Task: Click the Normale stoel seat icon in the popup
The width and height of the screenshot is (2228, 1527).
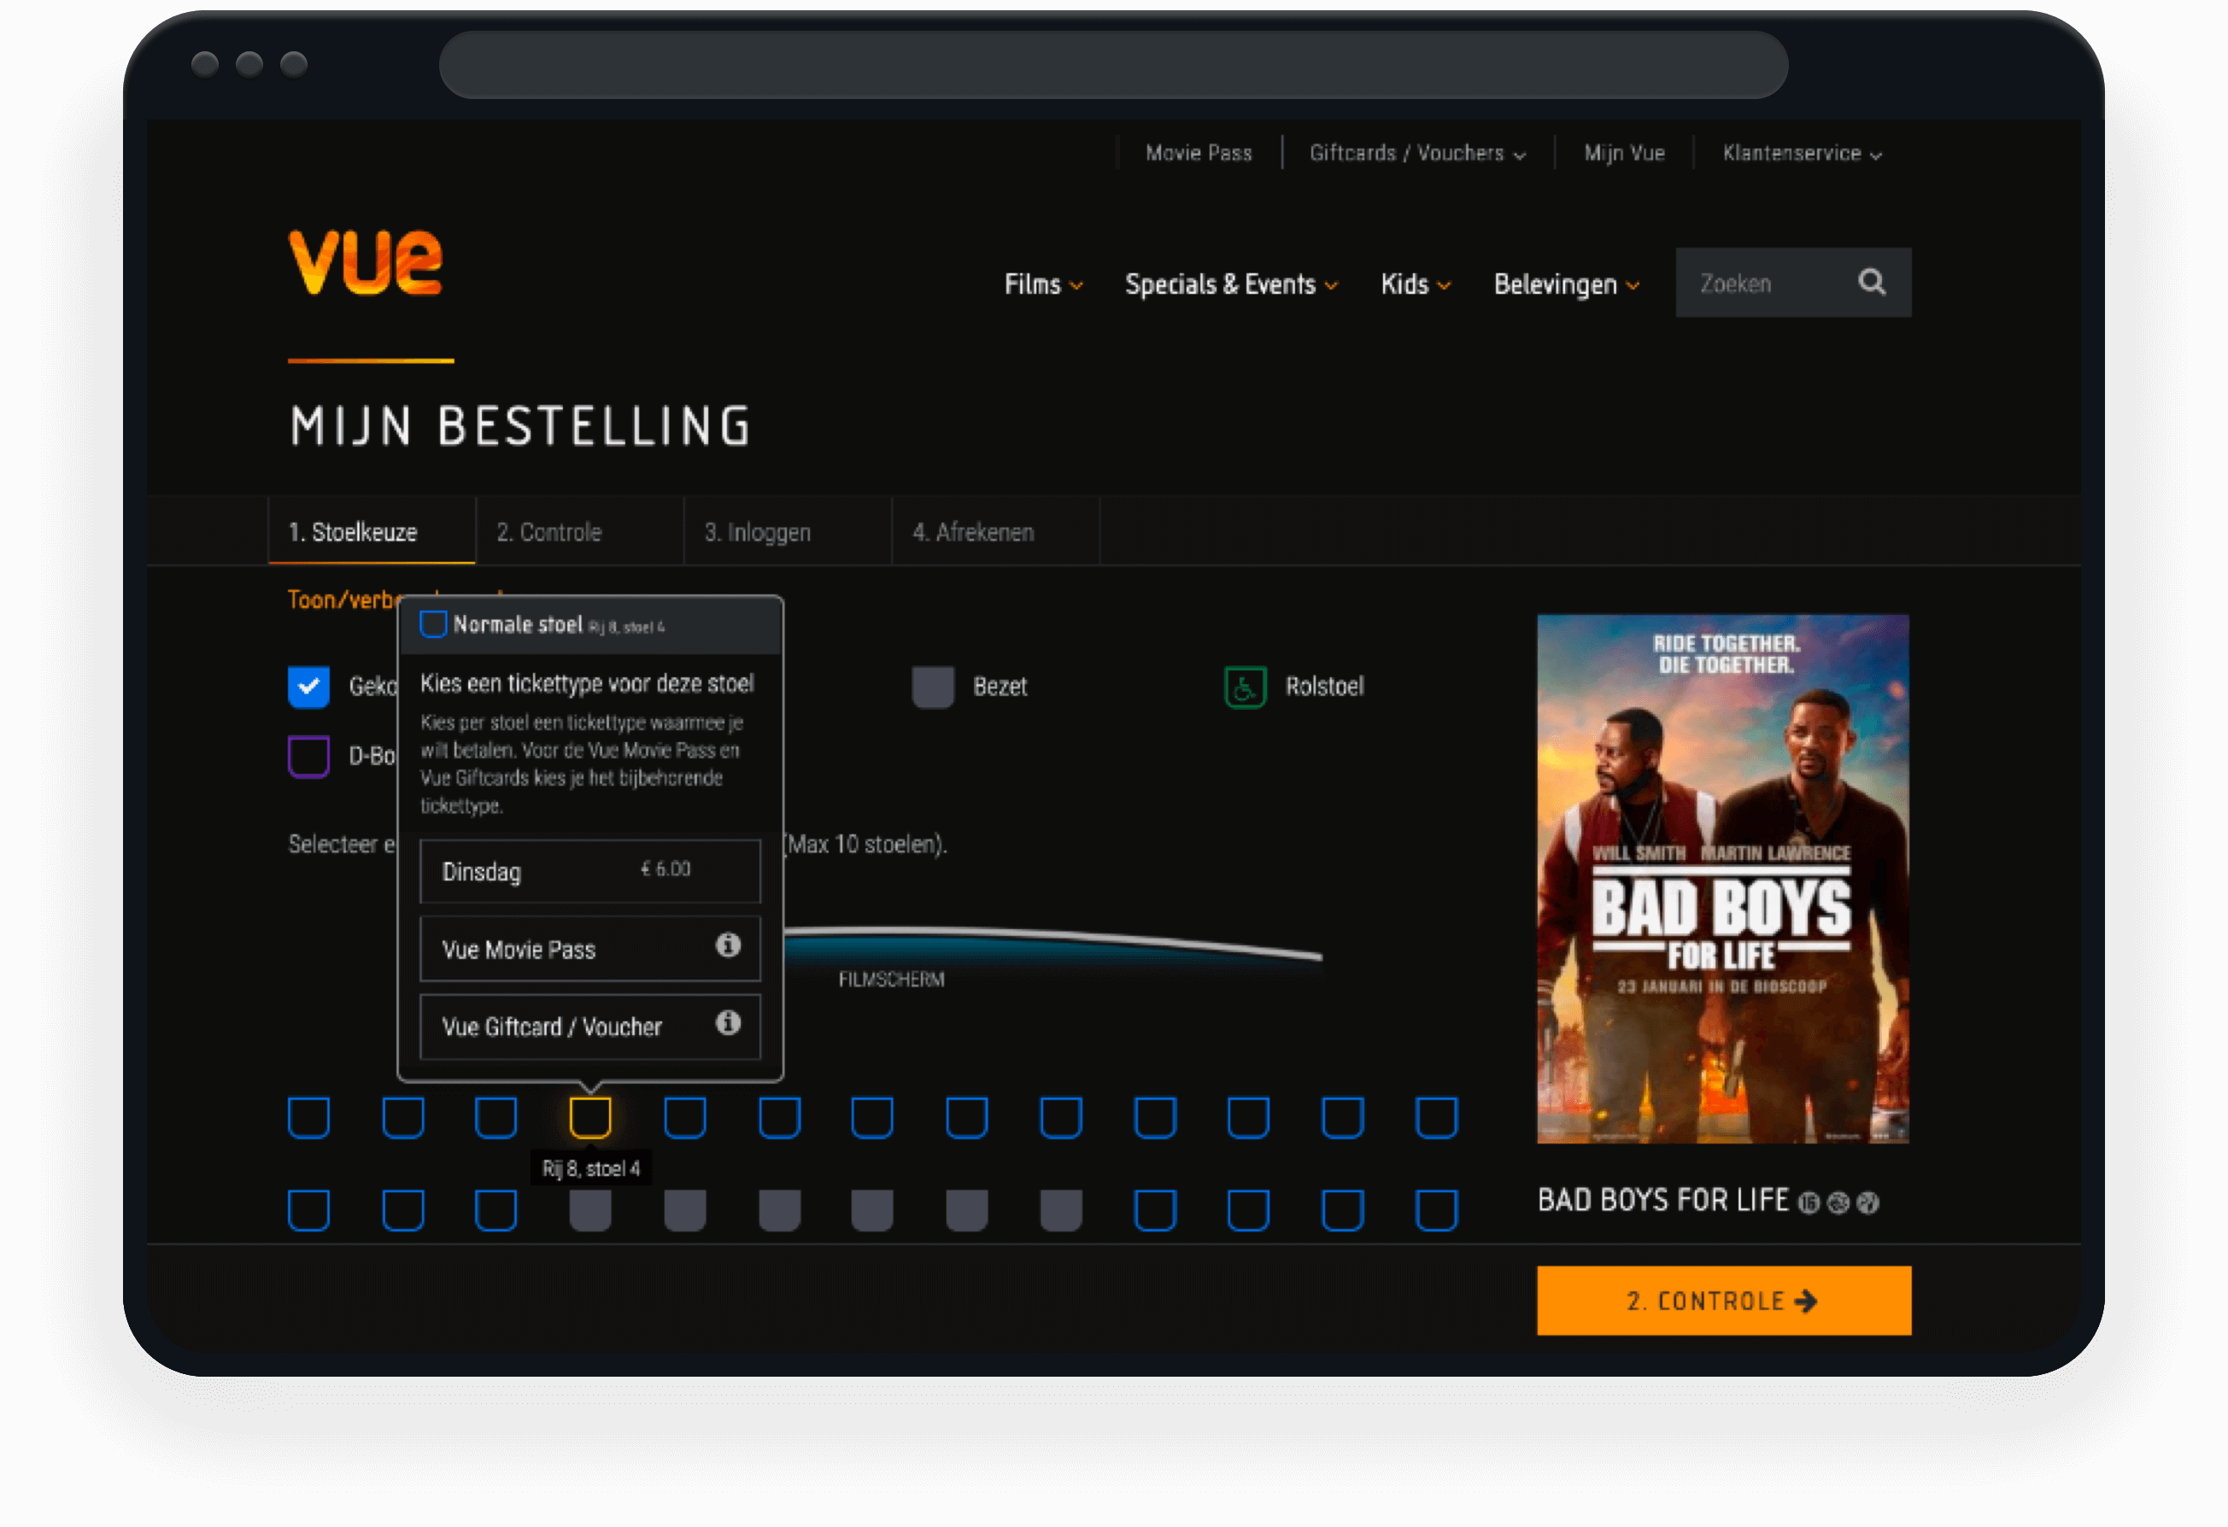Action: [x=432, y=624]
